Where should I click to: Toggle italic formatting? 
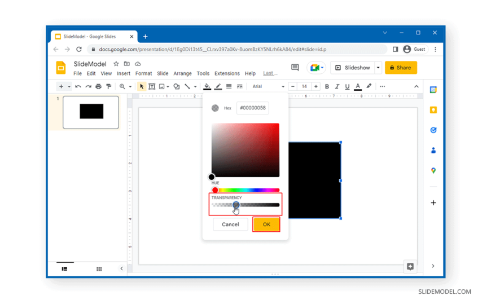(x=337, y=87)
